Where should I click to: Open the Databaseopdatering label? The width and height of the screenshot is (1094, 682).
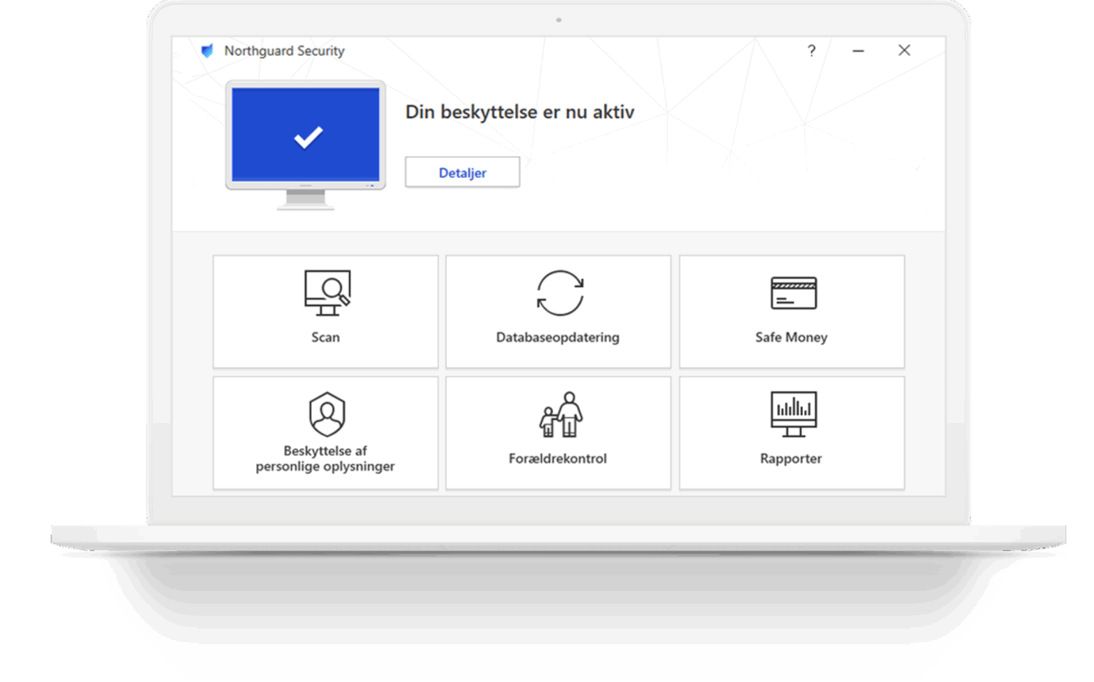pyautogui.click(x=558, y=337)
